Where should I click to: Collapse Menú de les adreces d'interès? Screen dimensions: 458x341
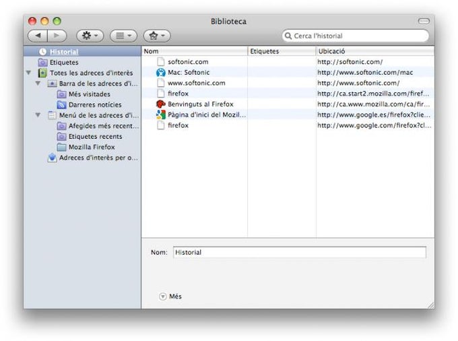click(38, 115)
